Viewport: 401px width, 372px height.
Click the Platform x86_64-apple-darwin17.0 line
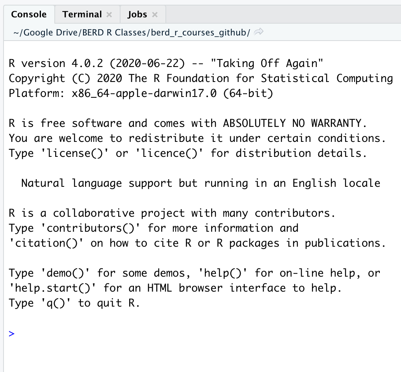pos(141,93)
